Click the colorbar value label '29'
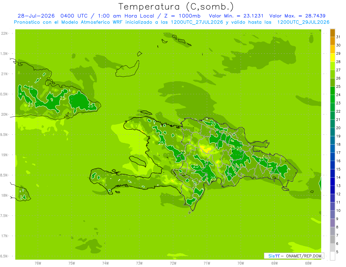 339,53
